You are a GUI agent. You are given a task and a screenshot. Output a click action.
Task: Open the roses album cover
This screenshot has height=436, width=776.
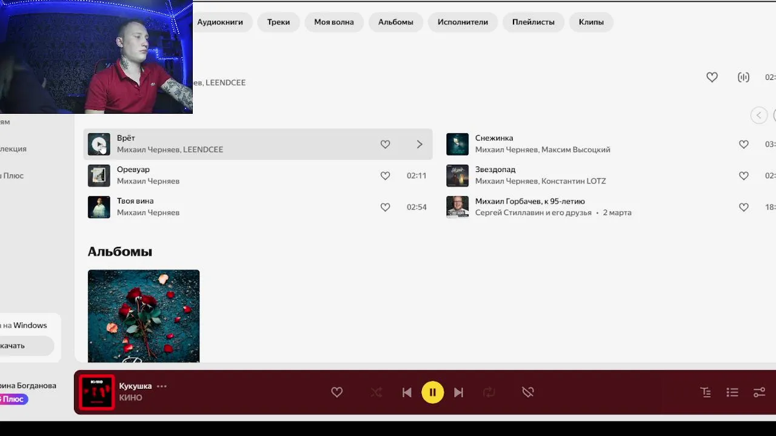pos(144,316)
